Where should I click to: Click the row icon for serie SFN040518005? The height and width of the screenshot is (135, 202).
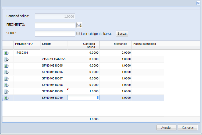[x=6, y=66]
